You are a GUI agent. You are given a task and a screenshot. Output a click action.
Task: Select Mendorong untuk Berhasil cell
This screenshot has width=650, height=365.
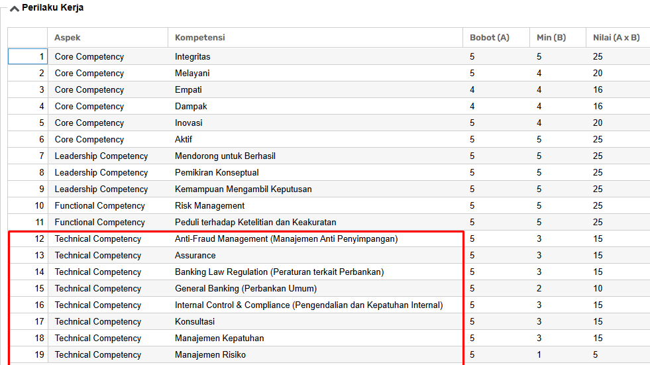pyautogui.click(x=315, y=156)
